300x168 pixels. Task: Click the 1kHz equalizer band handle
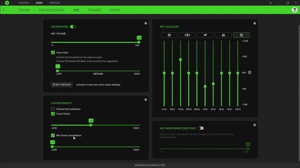point(205,86)
